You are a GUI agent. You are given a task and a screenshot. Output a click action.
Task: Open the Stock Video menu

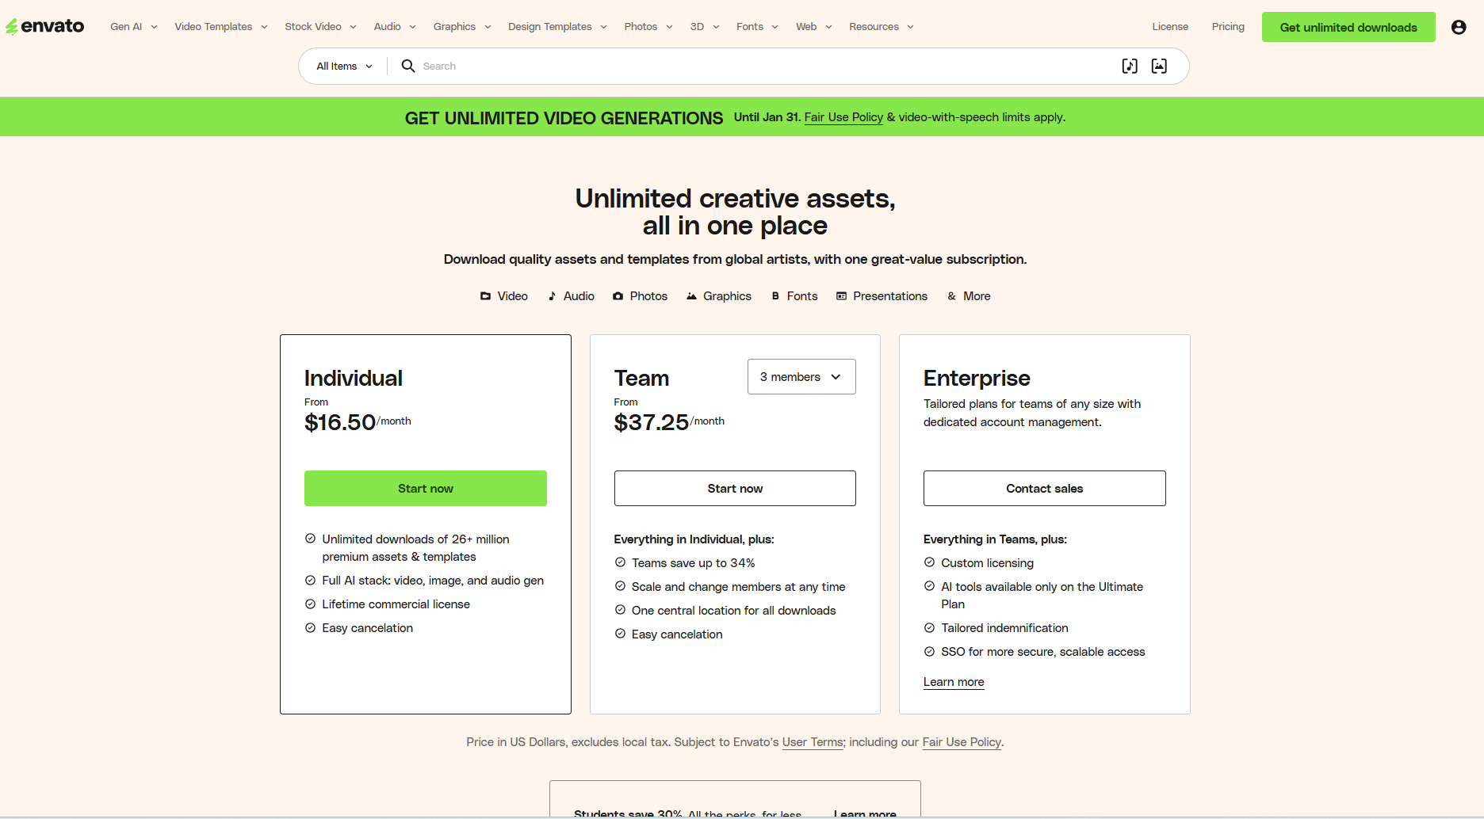click(313, 26)
